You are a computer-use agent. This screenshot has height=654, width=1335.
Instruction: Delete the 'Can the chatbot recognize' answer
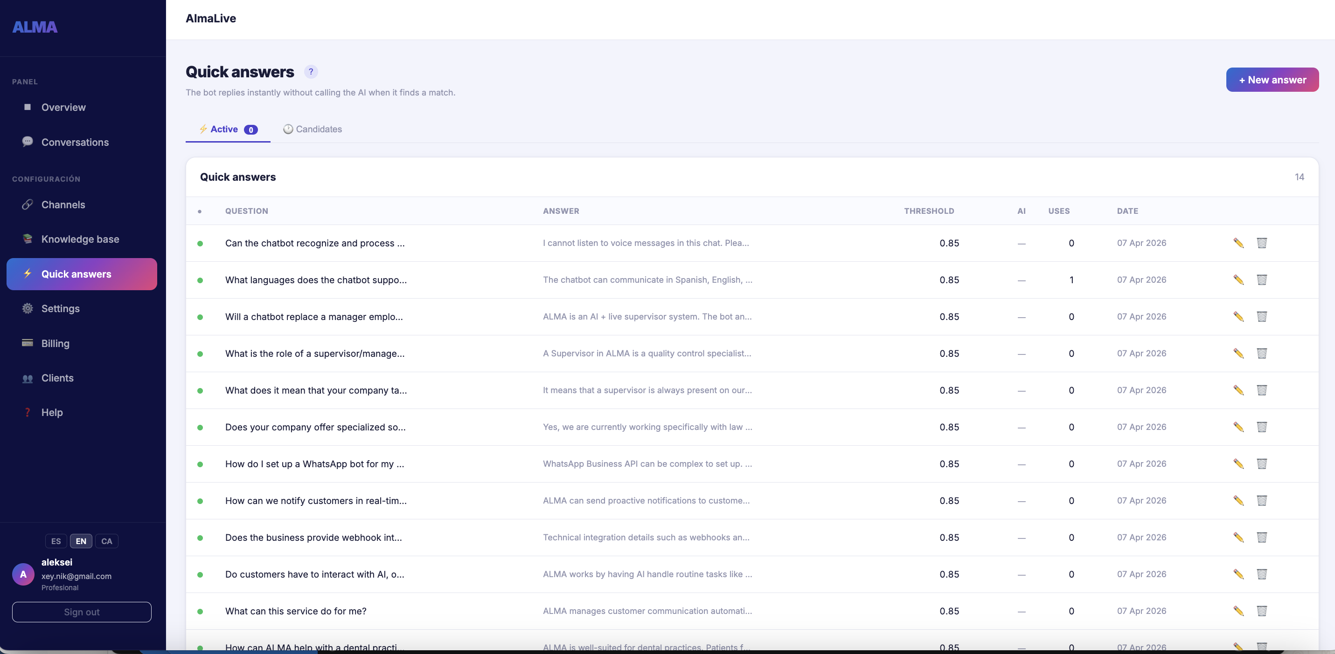pos(1261,243)
